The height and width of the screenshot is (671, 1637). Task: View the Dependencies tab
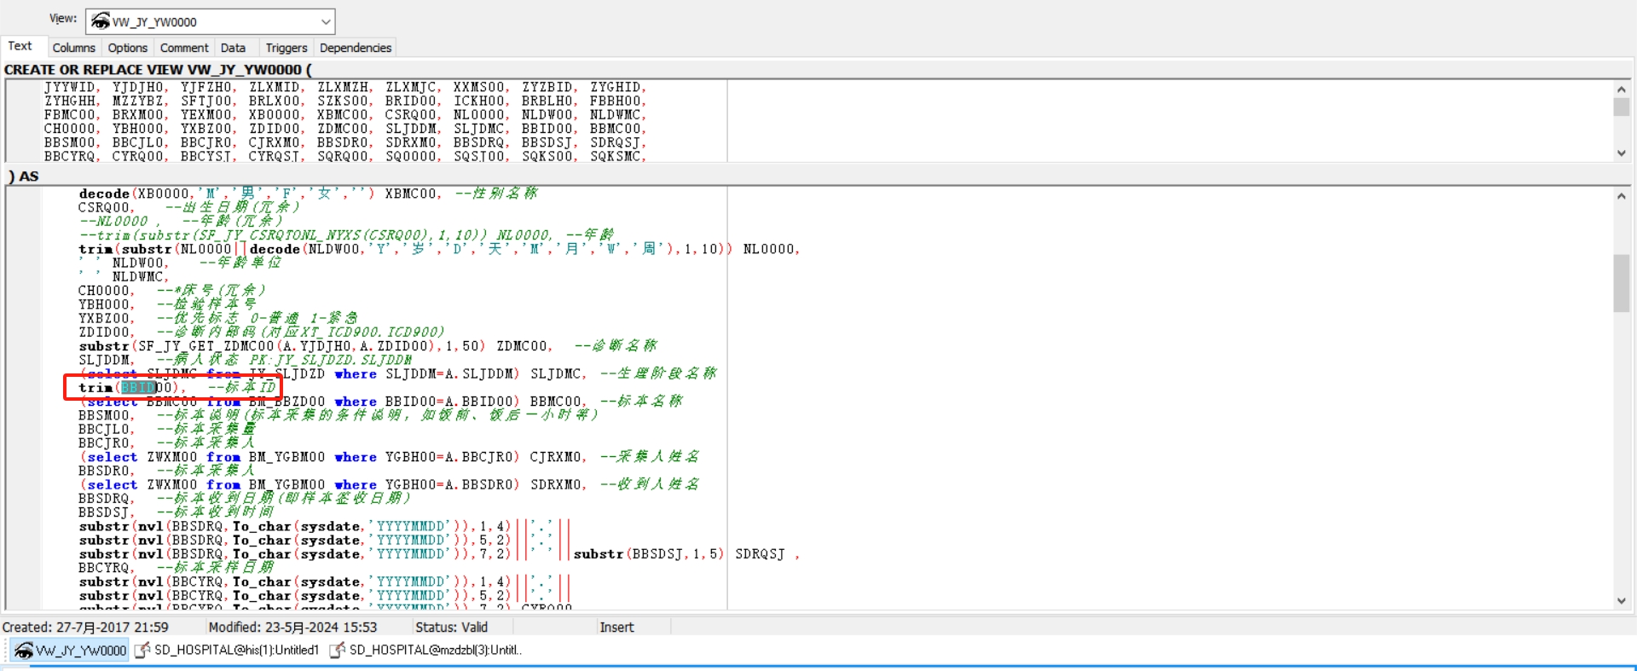[x=355, y=48]
